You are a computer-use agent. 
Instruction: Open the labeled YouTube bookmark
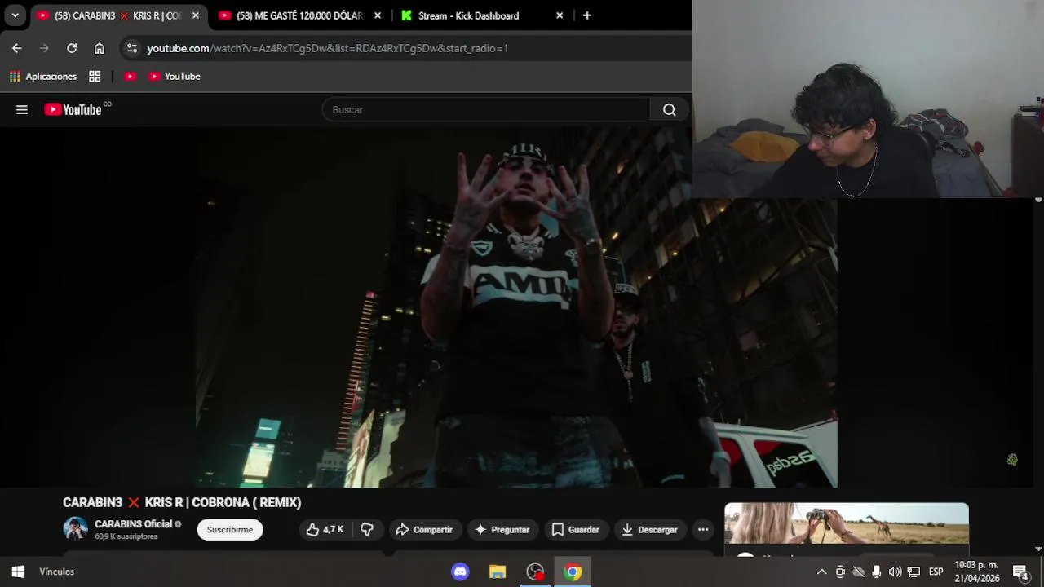(175, 76)
